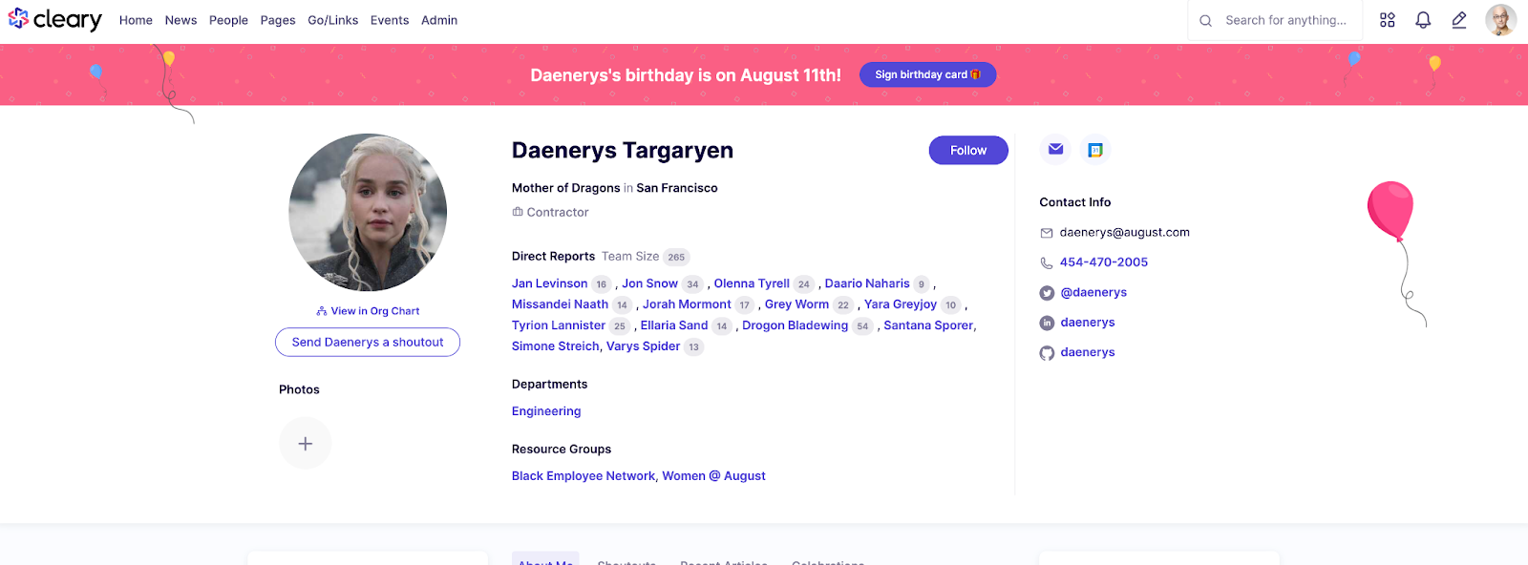Open the People page

click(228, 20)
